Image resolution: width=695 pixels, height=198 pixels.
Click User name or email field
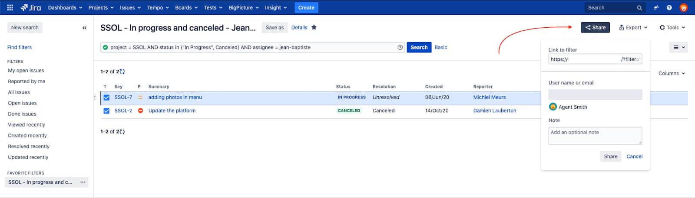tap(595, 94)
